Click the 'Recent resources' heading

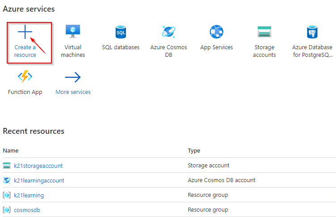click(34, 131)
